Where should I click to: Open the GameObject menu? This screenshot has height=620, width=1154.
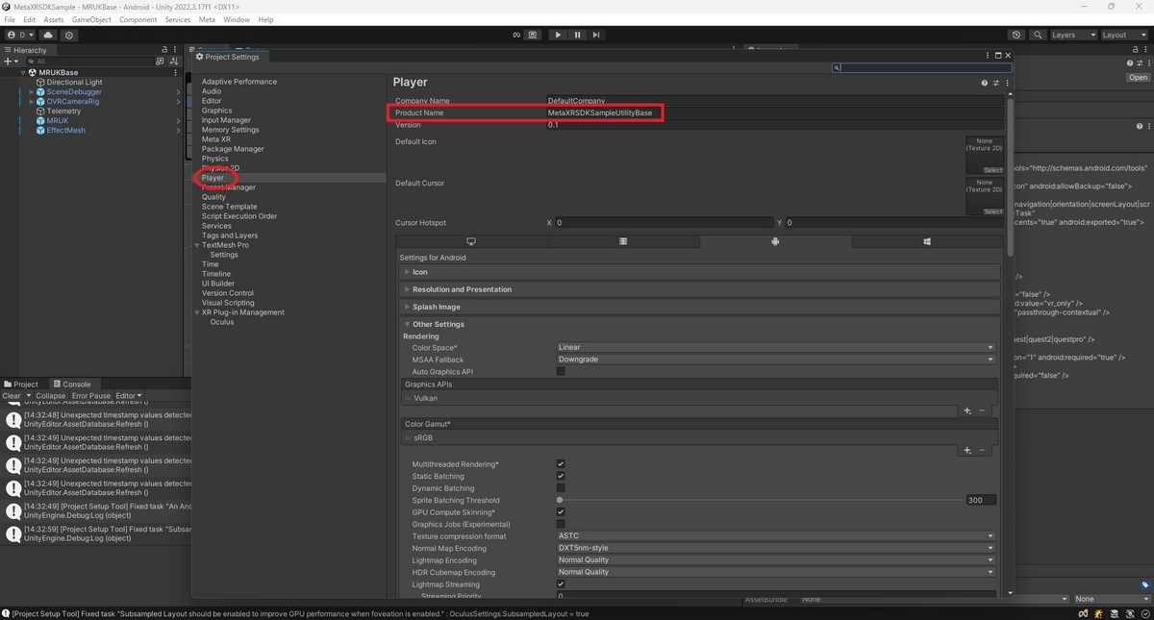pos(91,19)
